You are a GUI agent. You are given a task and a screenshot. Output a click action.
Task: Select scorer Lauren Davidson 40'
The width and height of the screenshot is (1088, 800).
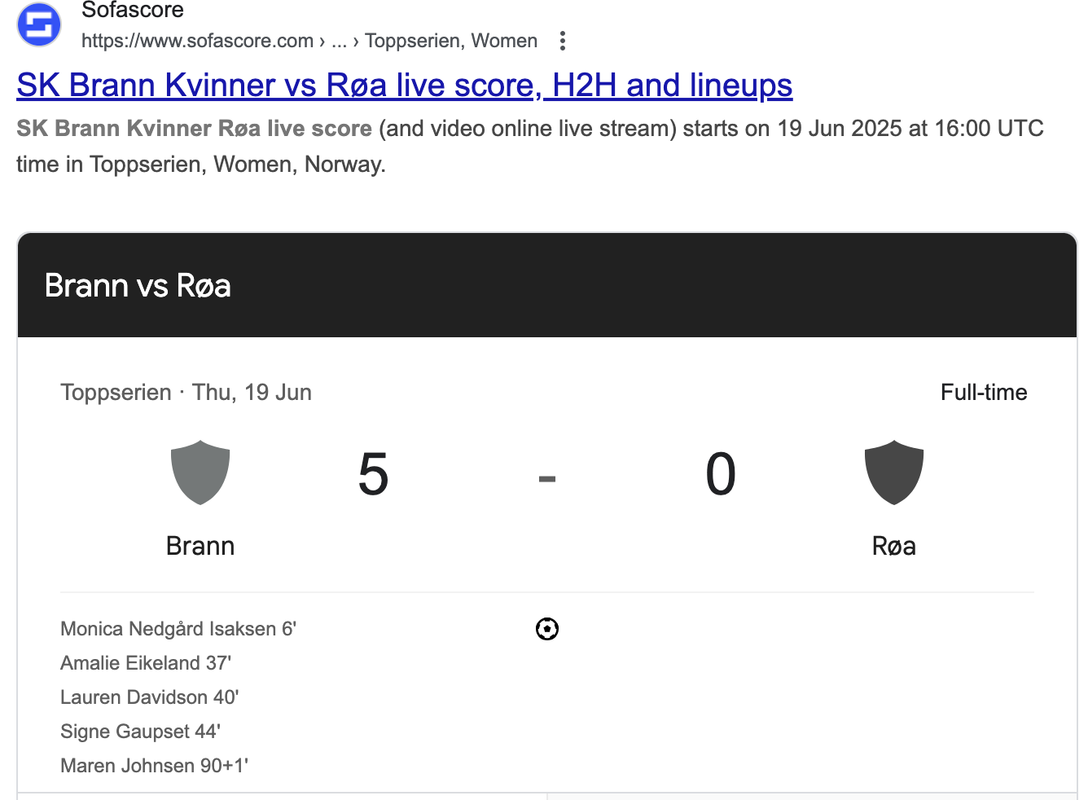tap(150, 697)
